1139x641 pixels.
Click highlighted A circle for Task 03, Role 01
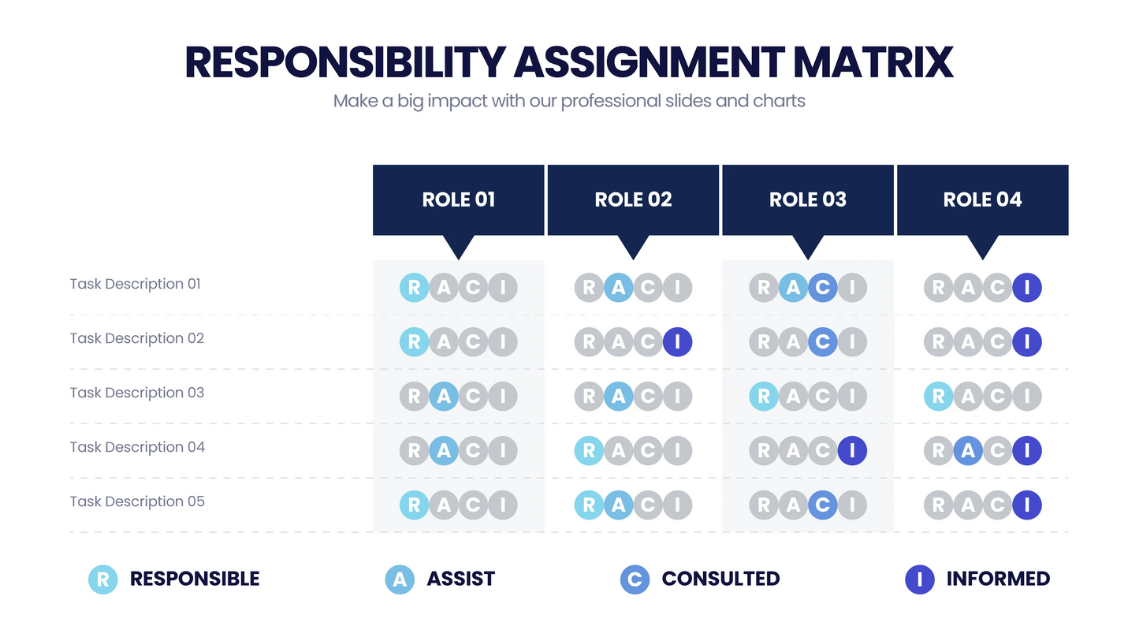[x=444, y=397]
